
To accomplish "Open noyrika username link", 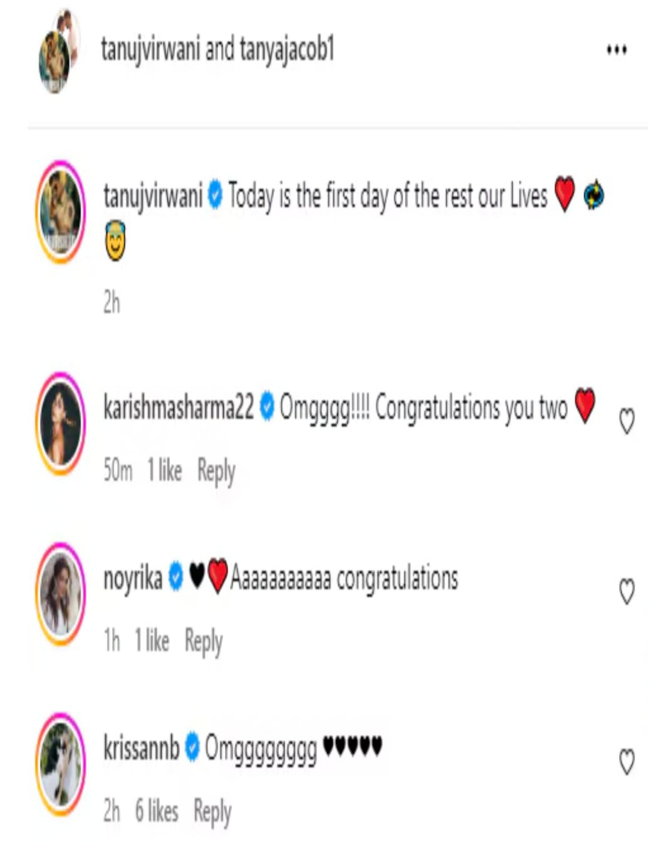I will [133, 579].
